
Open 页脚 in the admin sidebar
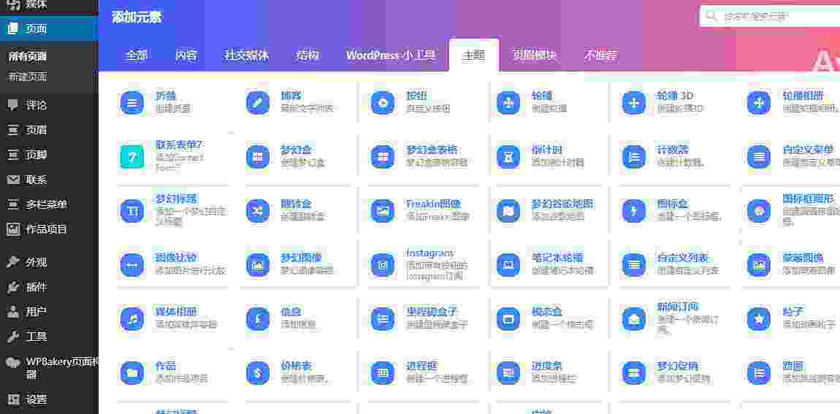click(x=49, y=155)
